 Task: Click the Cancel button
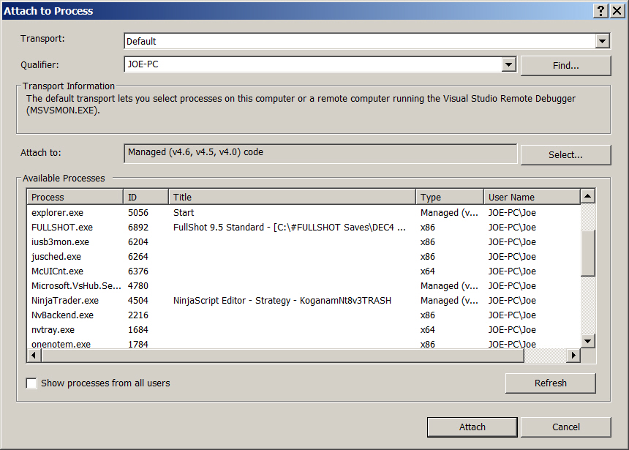(x=565, y=427)
